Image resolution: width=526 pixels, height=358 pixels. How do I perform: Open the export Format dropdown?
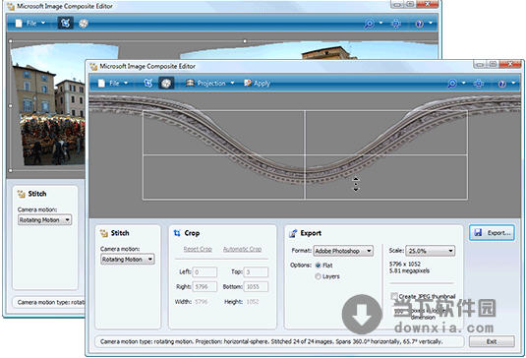(343, 251)
